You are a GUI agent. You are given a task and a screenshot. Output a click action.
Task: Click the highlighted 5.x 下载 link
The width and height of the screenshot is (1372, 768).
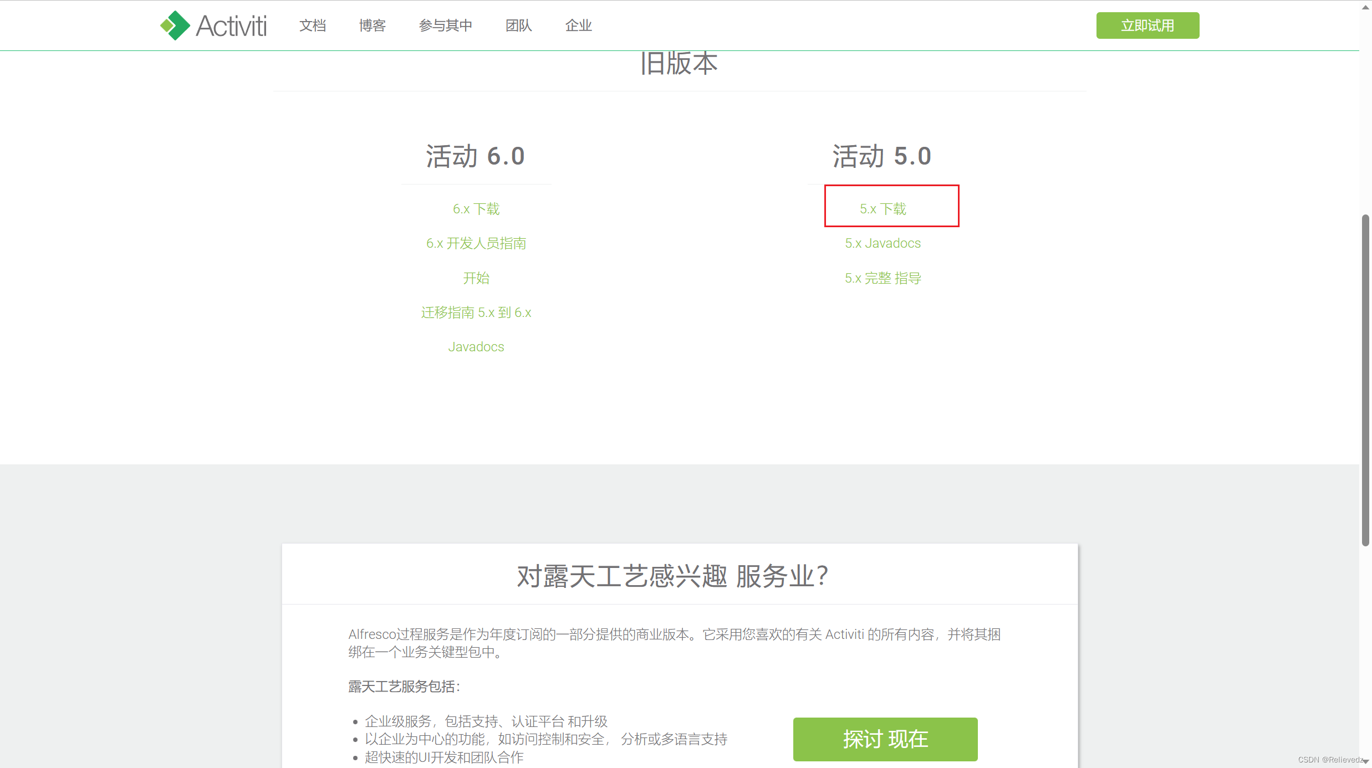point(883,209)
